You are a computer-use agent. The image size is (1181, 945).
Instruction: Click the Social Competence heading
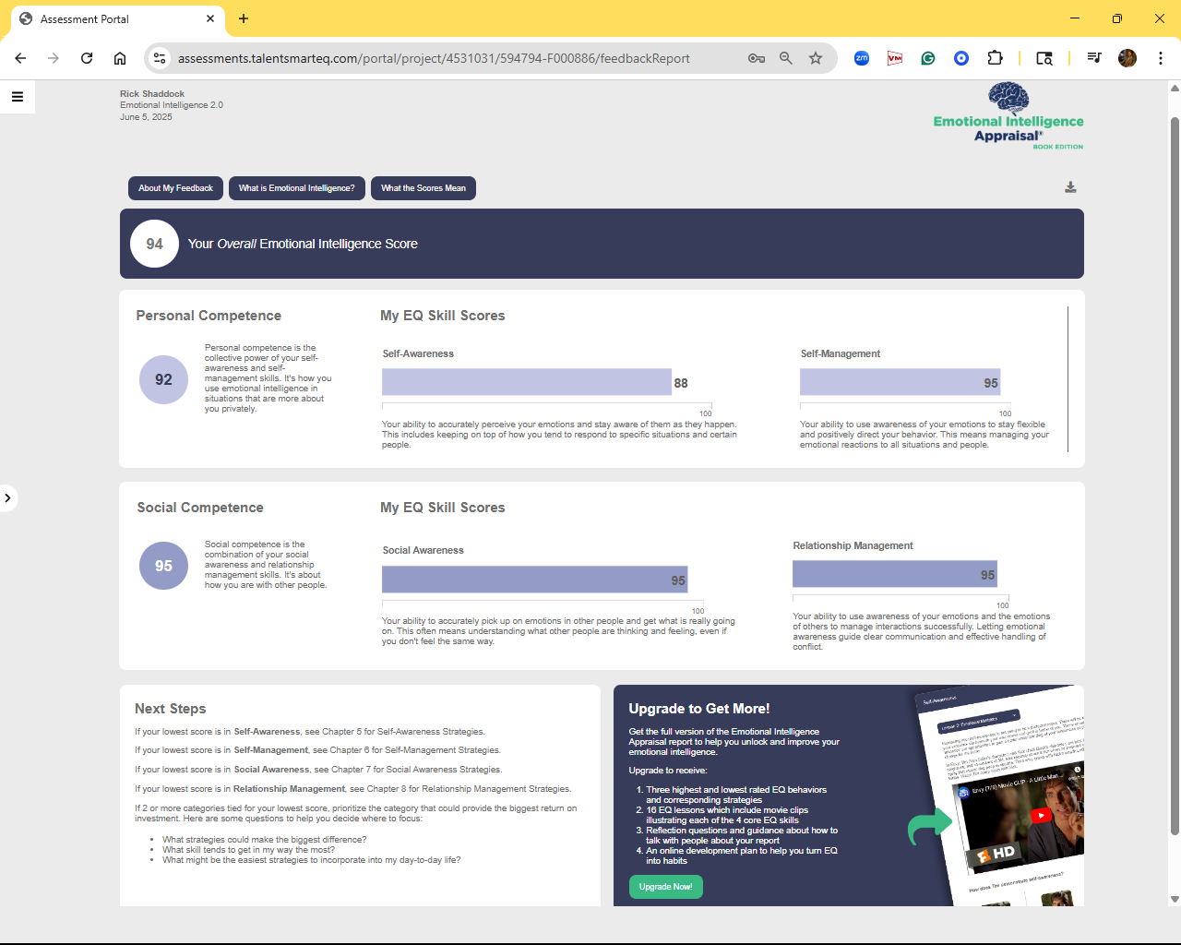(200, 508)
